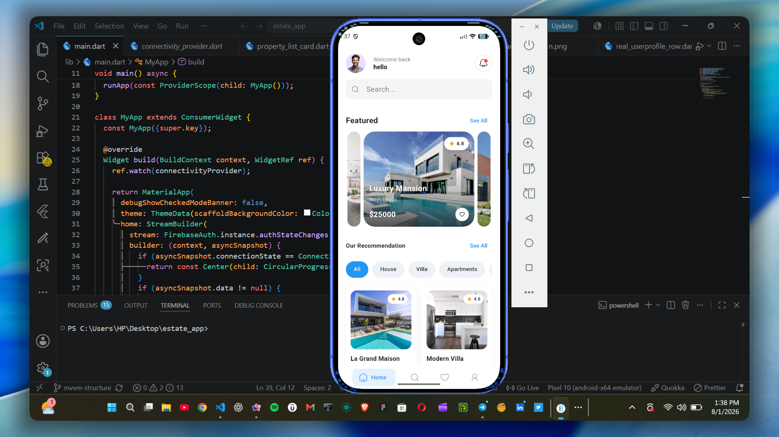The height and width of the screenshot is (437, 779).
Task: Open more menu items ellipsis in menu bar
Action: (204, 26)
